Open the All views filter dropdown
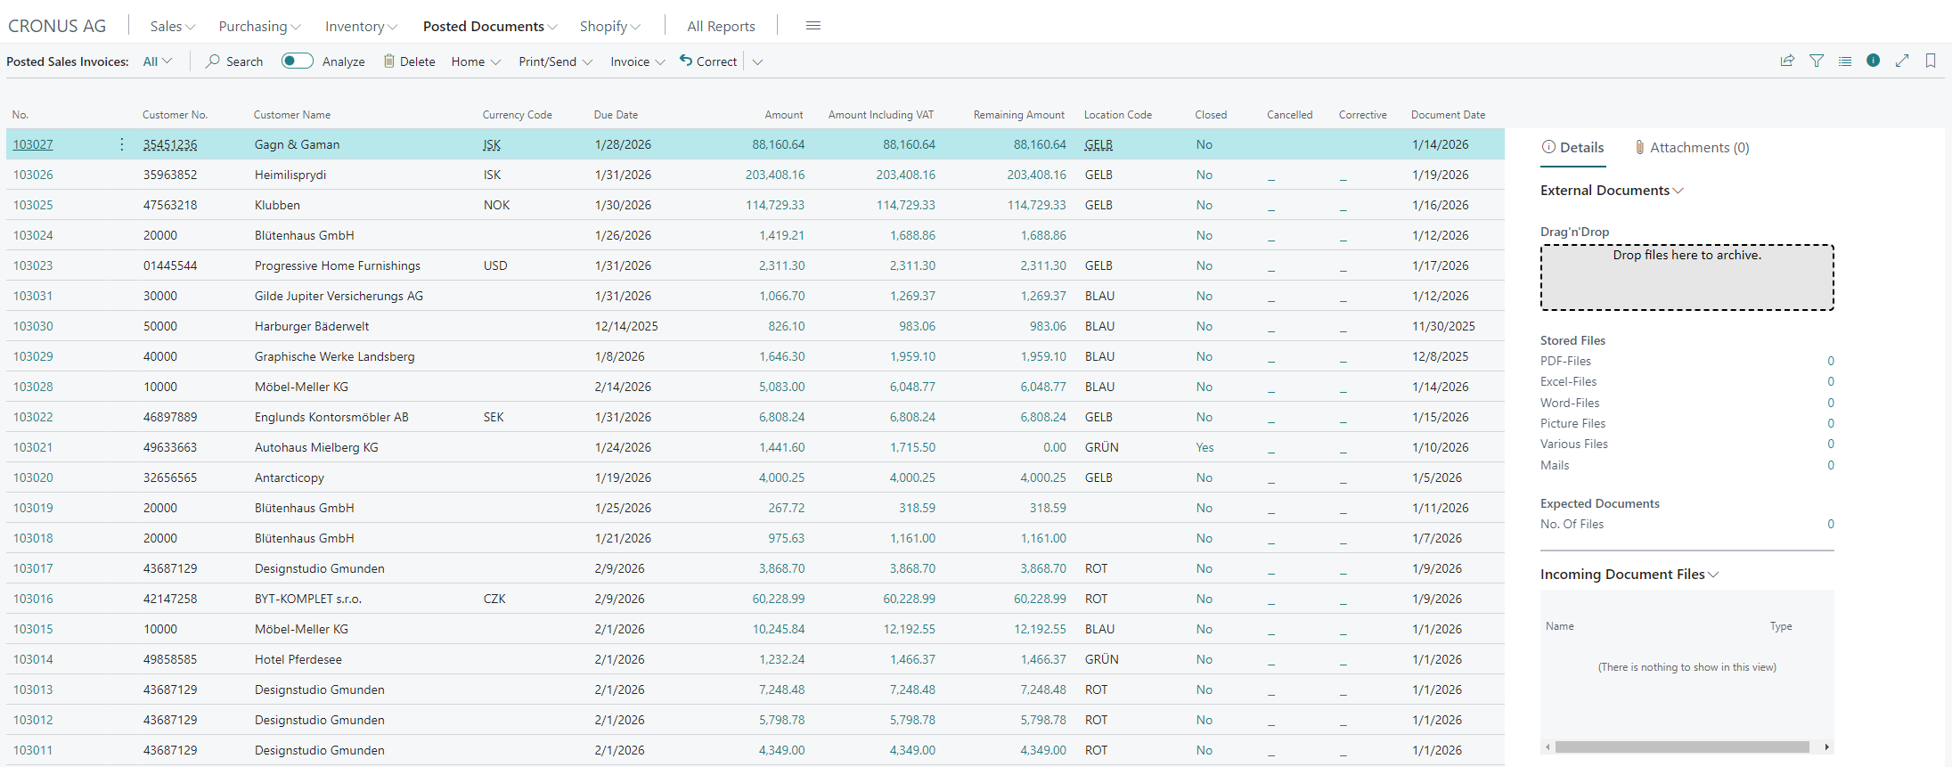The image size is (1952, 767). 157,61
